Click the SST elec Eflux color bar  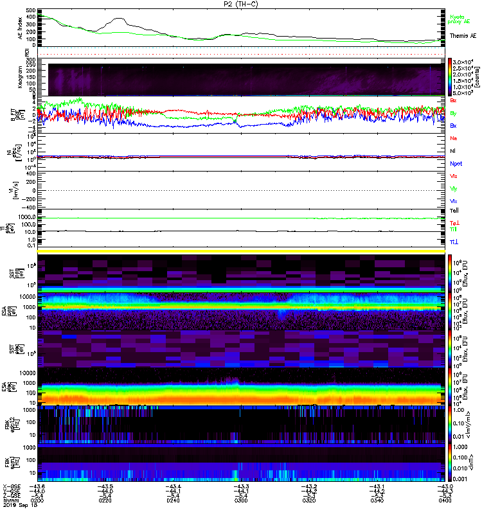tap(450, 349)
